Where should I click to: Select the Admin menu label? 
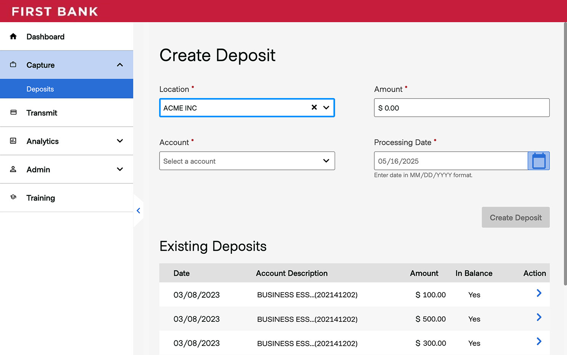38,169
